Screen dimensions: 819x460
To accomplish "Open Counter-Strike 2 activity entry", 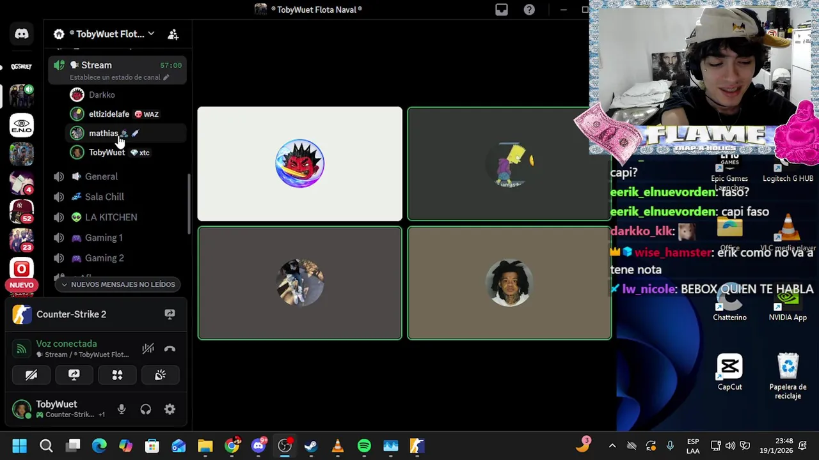I will [72, 314].
